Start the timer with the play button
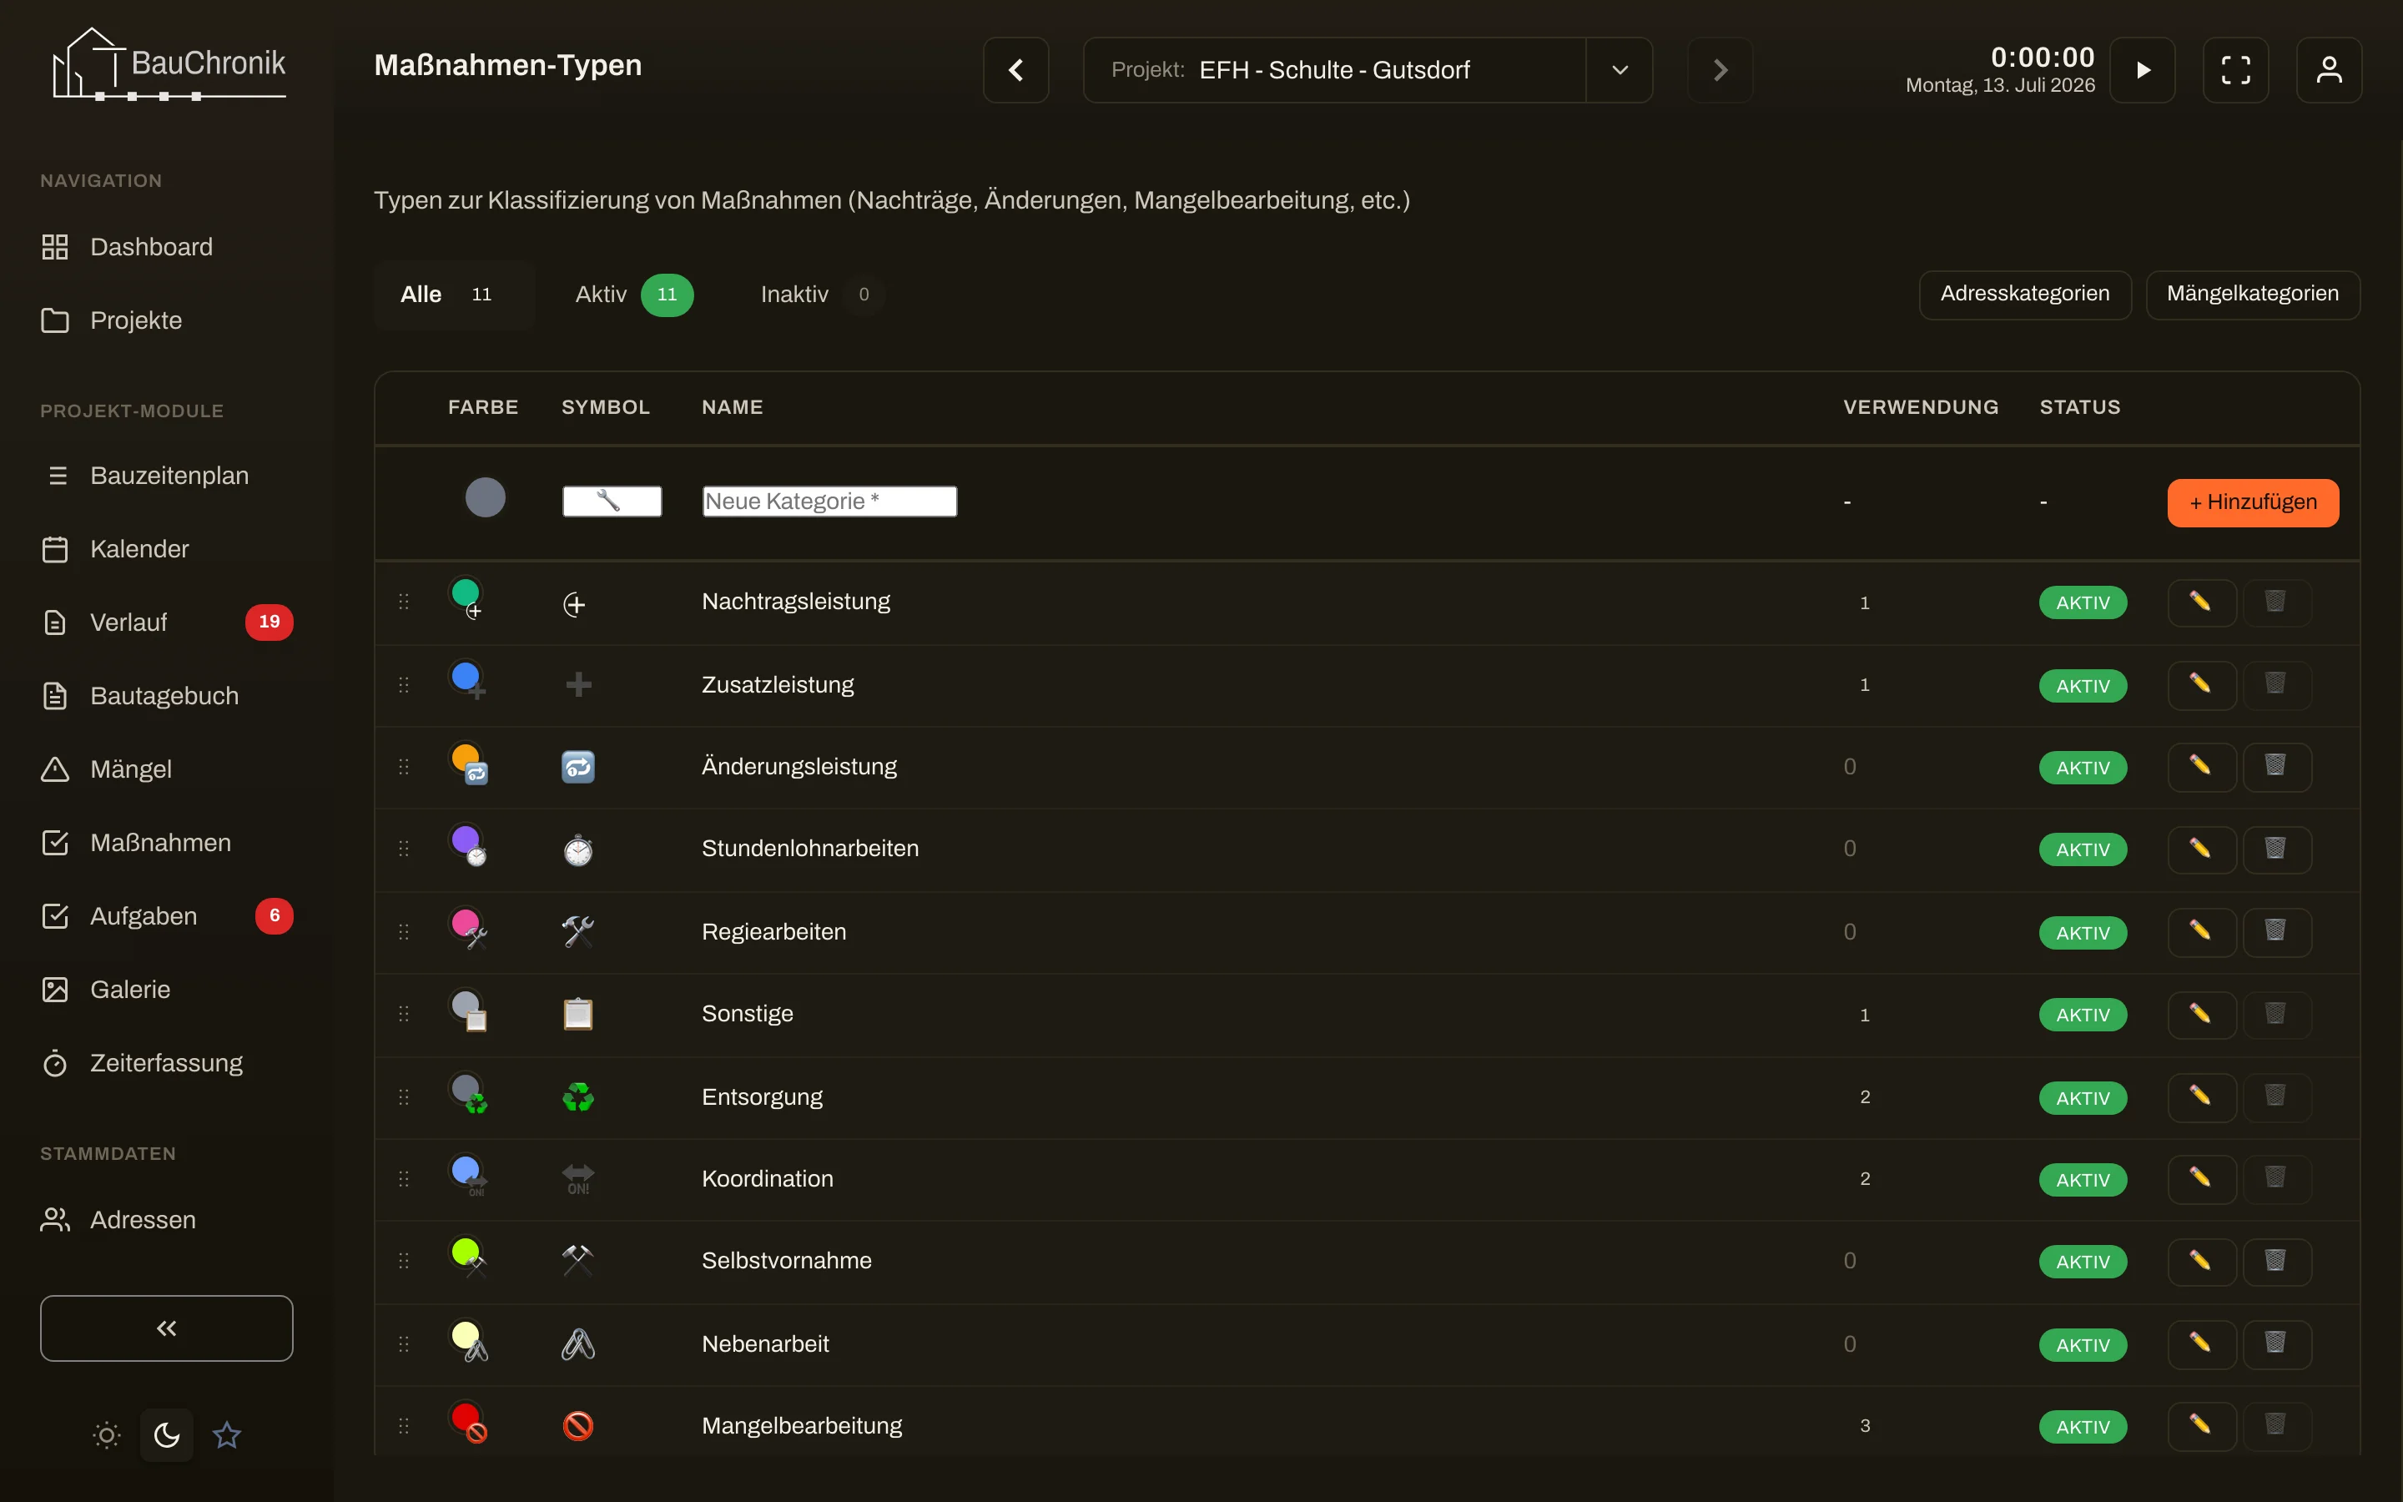Viewport: 2403px width, 1502px height. click(2142, 69)
